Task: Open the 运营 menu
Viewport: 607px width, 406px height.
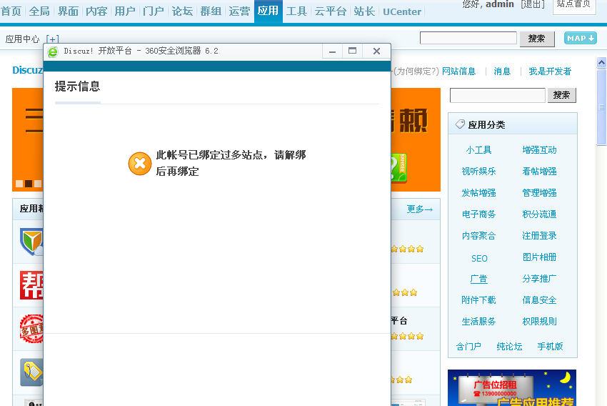Action: click(x=239, y=11)
